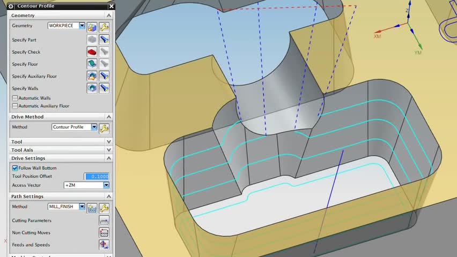Viewport: 457px width, 257px height.
Task: Click the Specify Check red block icon
Action: coord(92,52)
